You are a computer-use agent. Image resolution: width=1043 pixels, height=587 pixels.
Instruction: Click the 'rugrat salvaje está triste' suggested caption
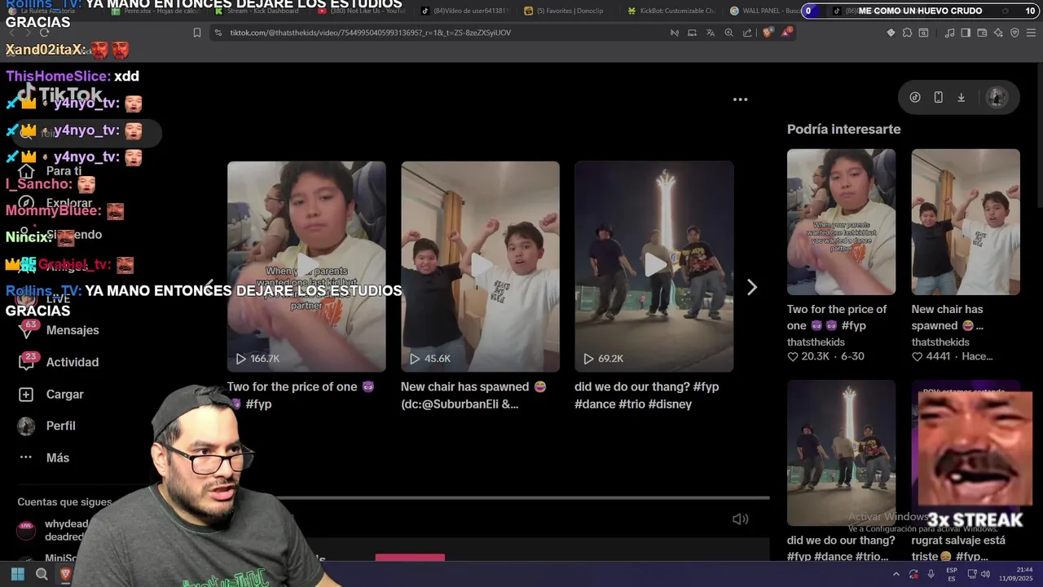point(958,548)
